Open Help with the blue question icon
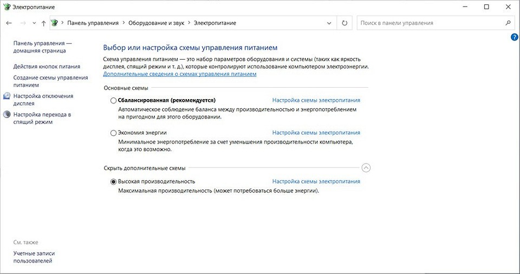This screenshot has height=274, width=520. (x=515, y=37)
